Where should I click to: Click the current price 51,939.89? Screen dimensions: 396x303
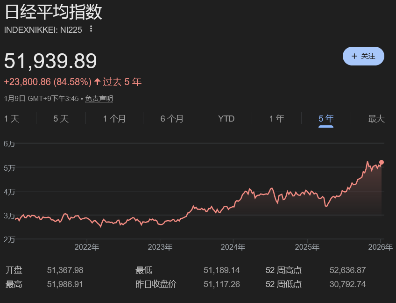(50, 61)
